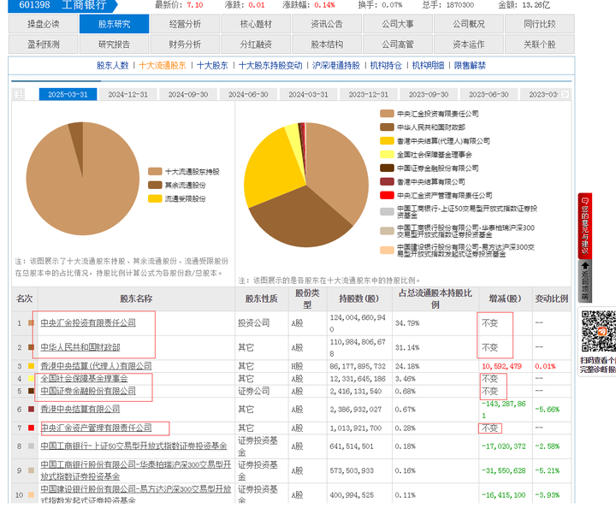Open 香港中央结算有限公司 table link
The height and width of the screenshot is (514, 616).
80,409
